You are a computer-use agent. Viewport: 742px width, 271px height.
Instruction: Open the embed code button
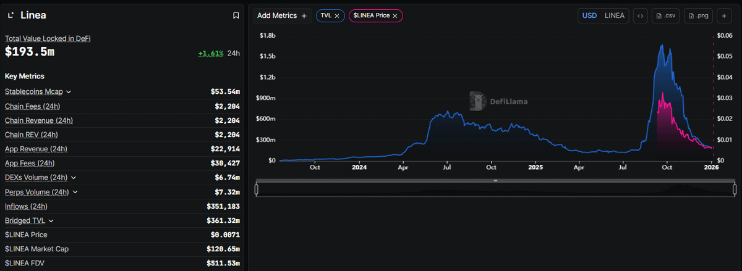[641, 15]
